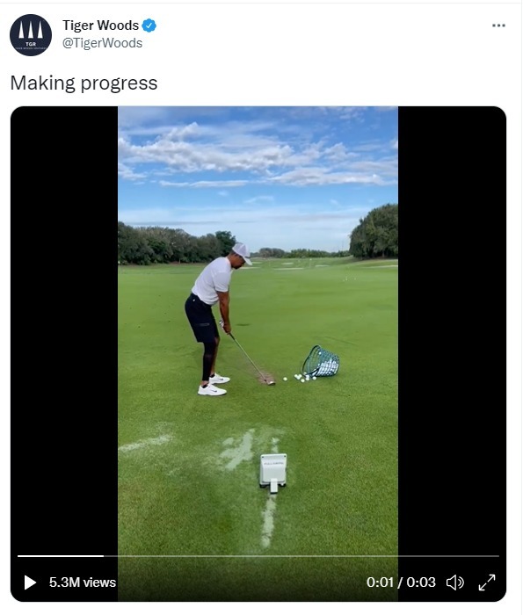Open the TGR profile avatar
Viewport: 523px width, 615px height.
[x=31, y=35]
